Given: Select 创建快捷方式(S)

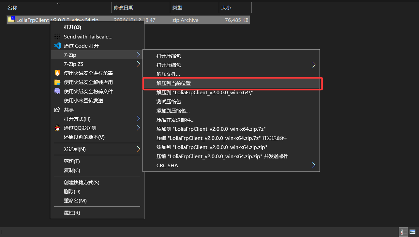Looking at the screenshot, I should [x=97, y=182].
